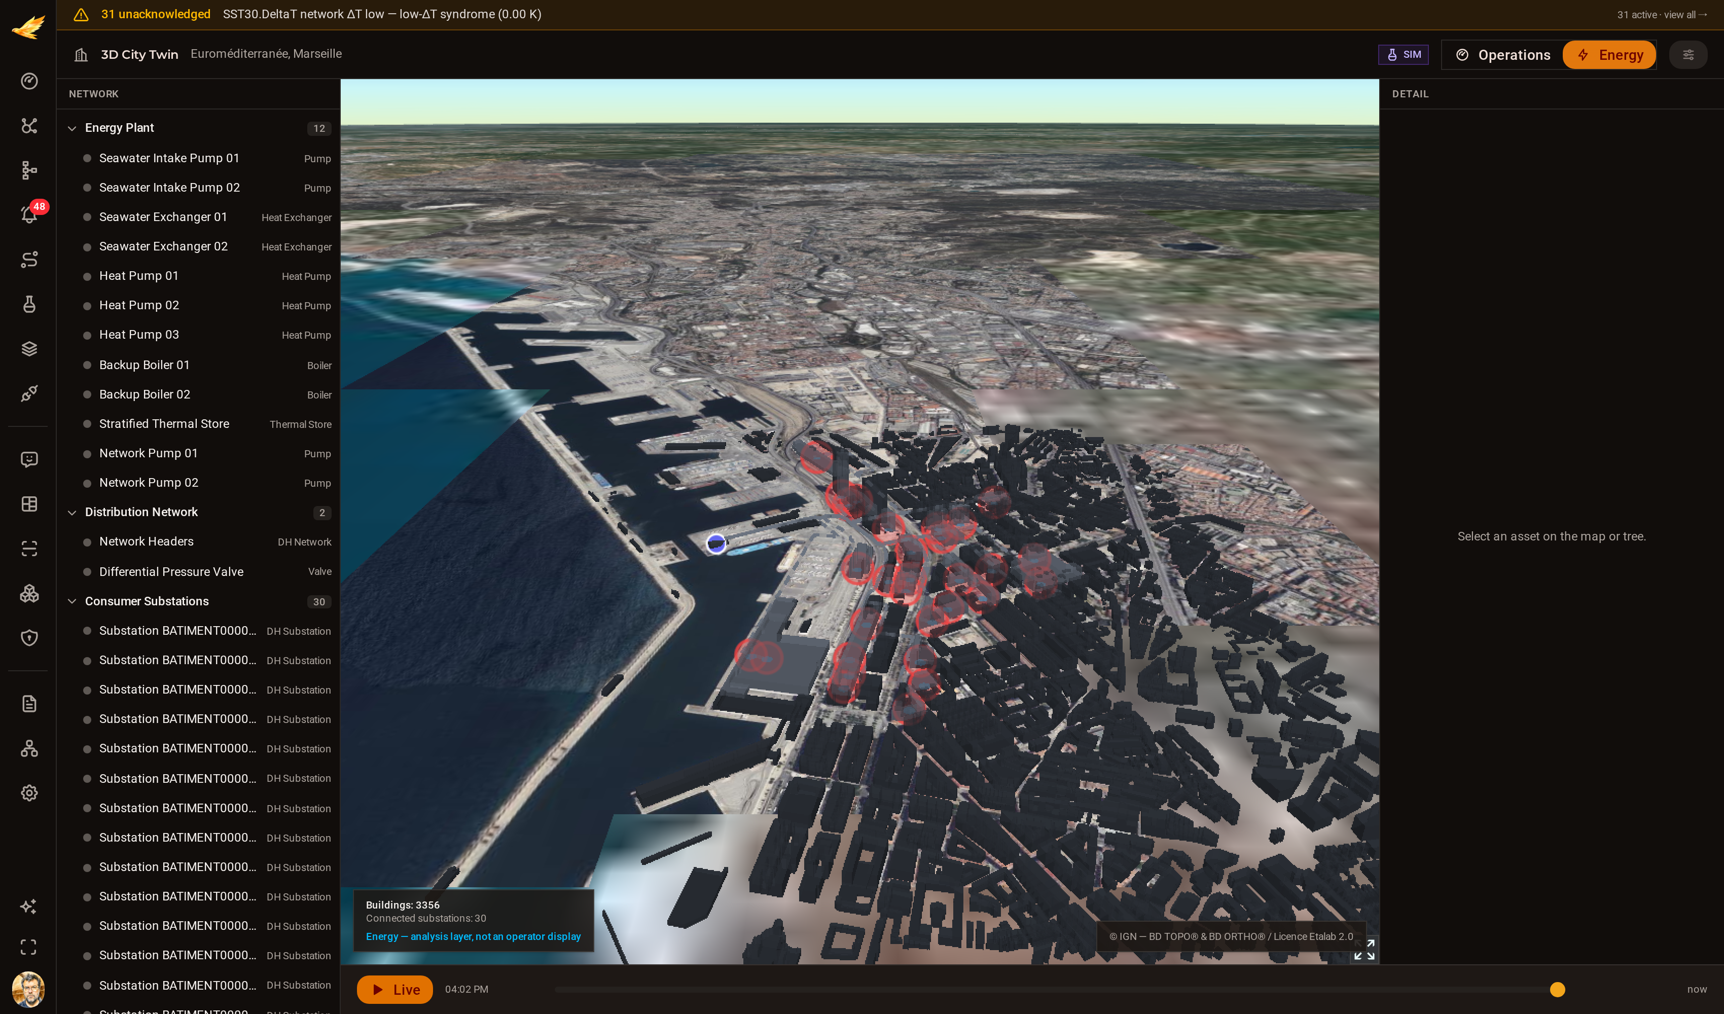Select Backup Boiler 02
The height and width of the screenshot is (1014, 1724).
coord(198,394)
